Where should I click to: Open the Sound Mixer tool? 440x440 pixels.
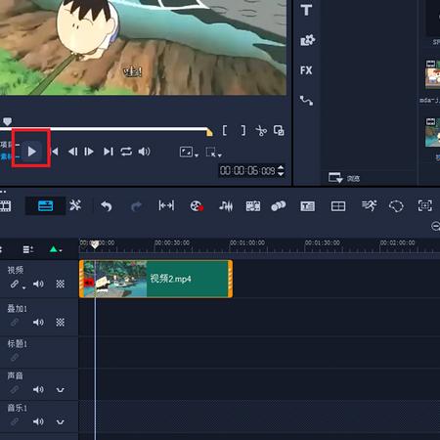[226, 206]
